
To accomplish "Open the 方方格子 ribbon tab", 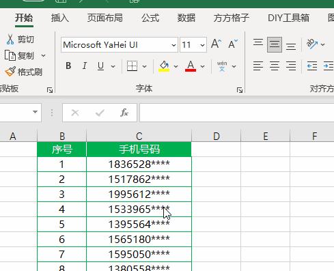I will [232, 18].
